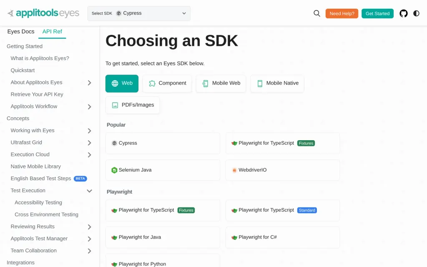
Task: Click the Need Help? button
Action: tap(342, 13)
